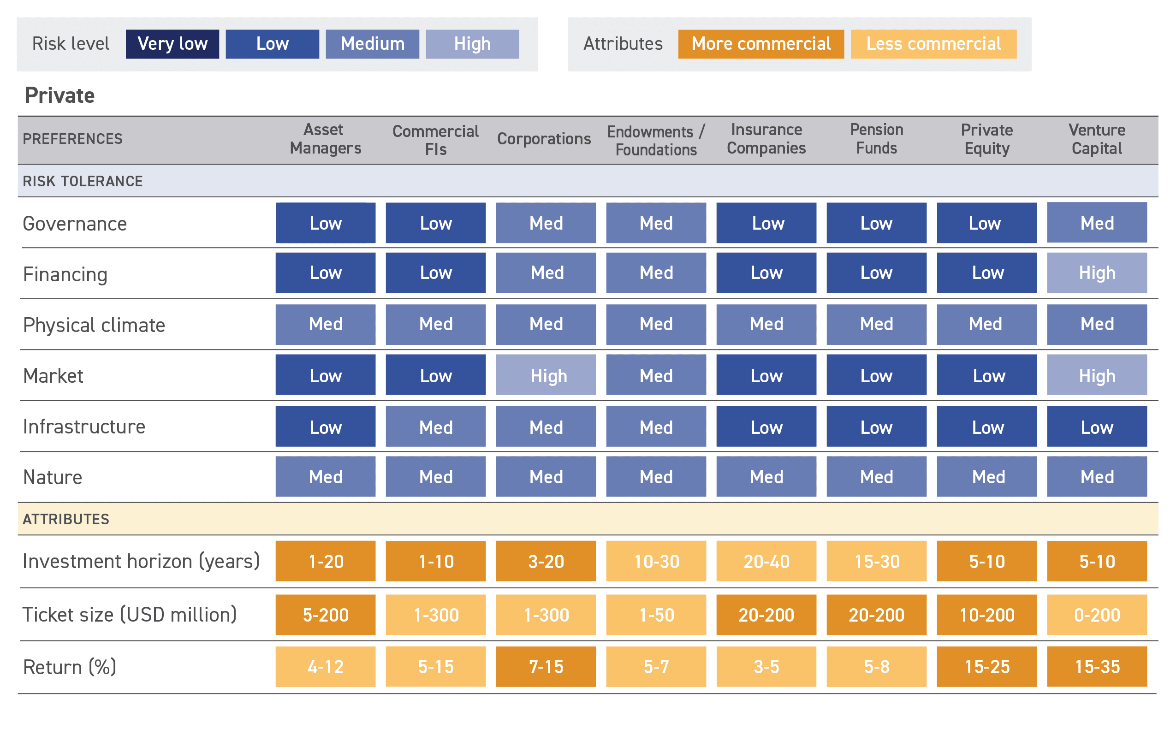This screenshot has height=741, width=1176.
Task: Click the Private table title
Action: (x=59, y=95)
